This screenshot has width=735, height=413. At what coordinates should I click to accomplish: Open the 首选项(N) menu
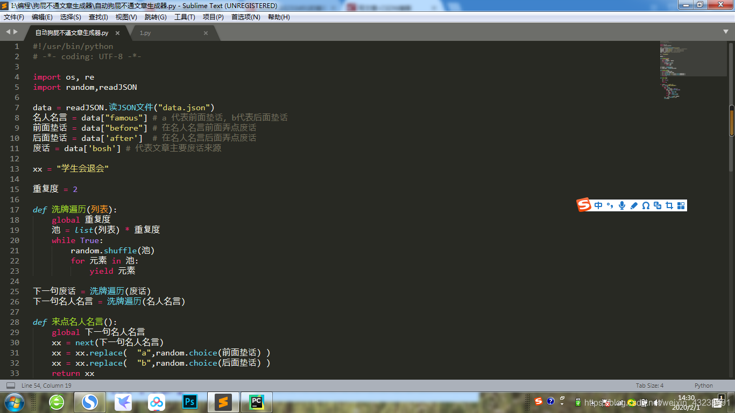coord(246,17)
